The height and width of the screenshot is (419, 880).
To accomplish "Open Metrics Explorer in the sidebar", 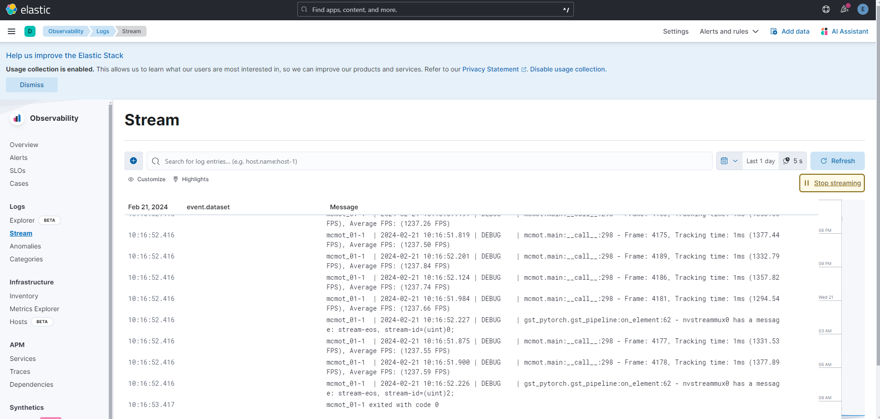I will click(35, 309).
